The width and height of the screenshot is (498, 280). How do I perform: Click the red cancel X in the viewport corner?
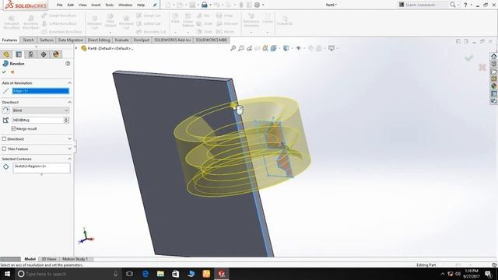point(482,68)
